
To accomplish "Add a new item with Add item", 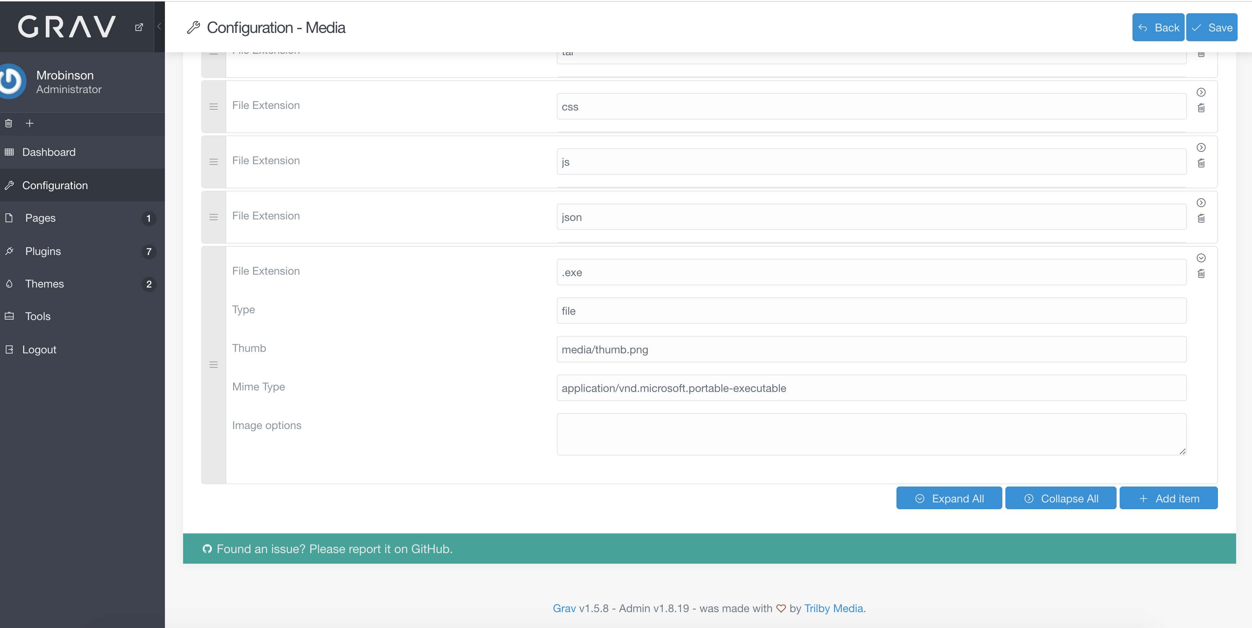I will 1168,498.
